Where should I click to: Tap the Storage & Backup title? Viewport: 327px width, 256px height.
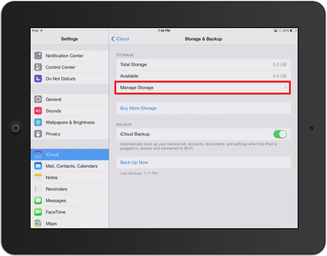(x=203, y=39)
